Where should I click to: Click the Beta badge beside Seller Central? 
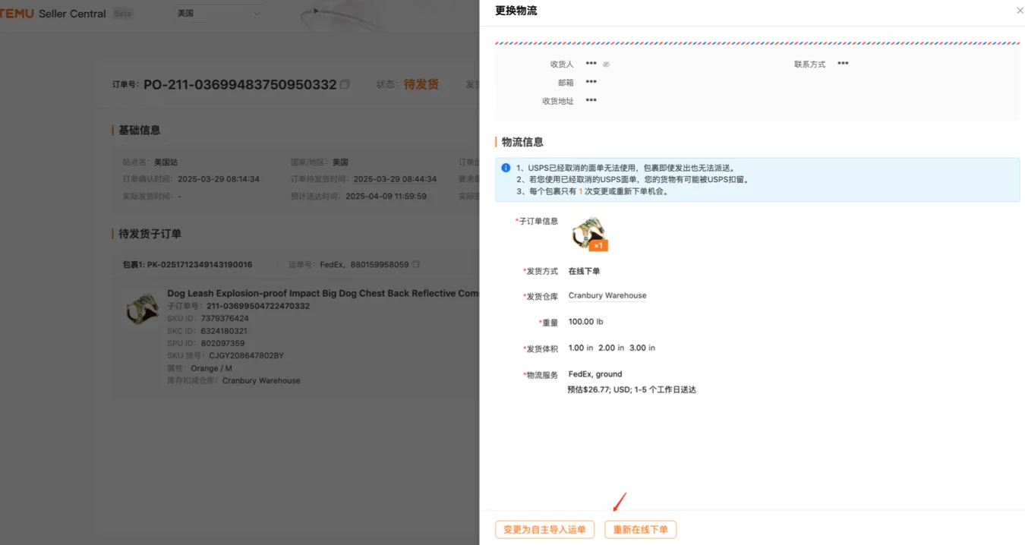[121, 14]
